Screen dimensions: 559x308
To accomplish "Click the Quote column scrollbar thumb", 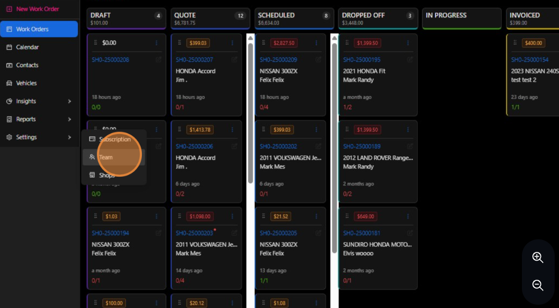I will 250,113.
